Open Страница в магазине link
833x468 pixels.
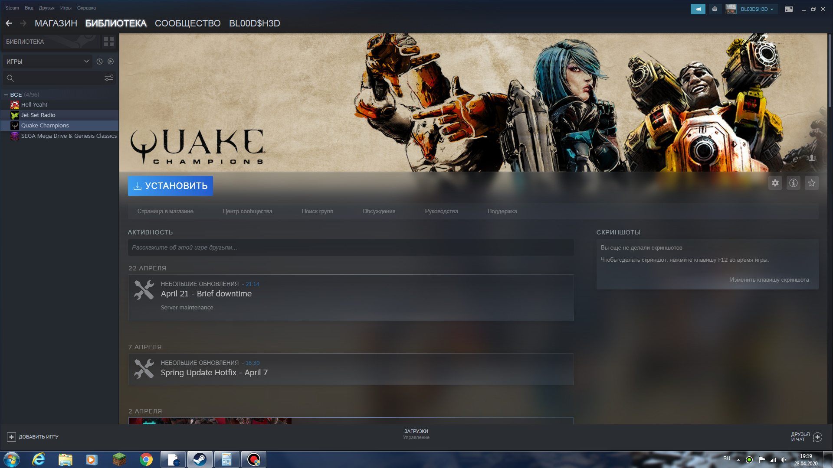coord(165,211)
